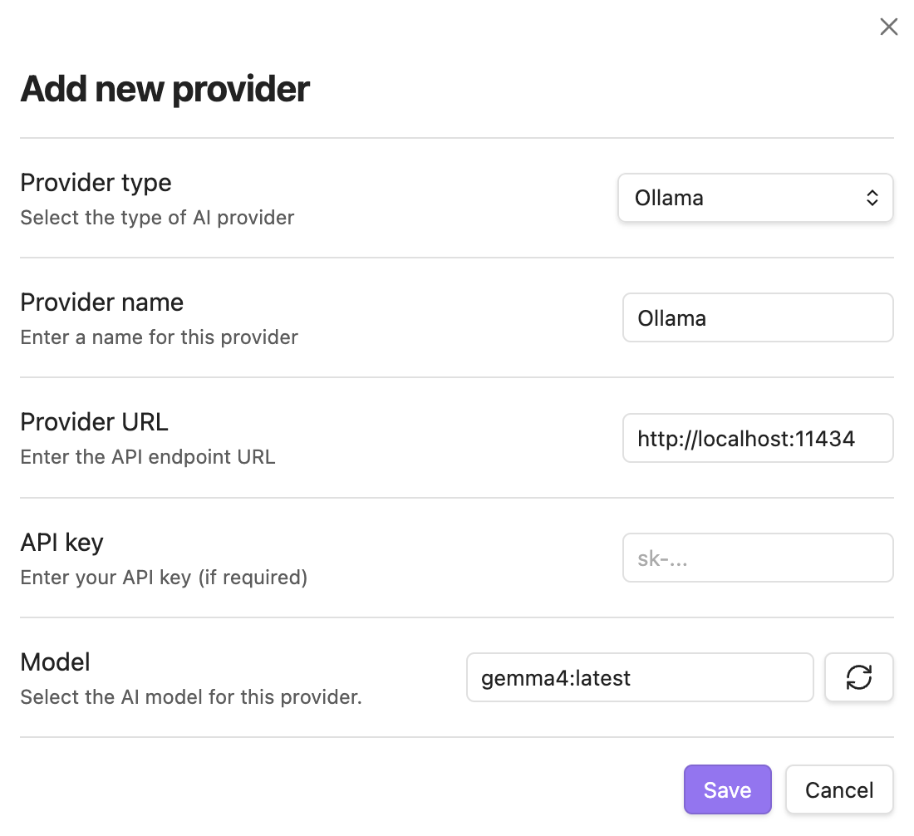Viewport: 914px width, 836px height.
Task: Click the 'Select the type of AI provider' description
Action: (157, 218)
